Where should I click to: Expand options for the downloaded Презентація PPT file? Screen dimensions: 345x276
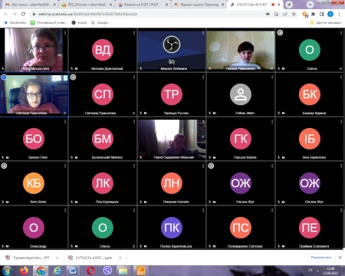(x=58, y=258)
